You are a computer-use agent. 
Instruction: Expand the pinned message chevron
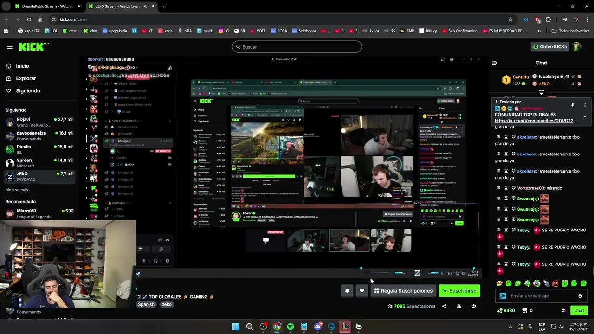tap(585, 116)
